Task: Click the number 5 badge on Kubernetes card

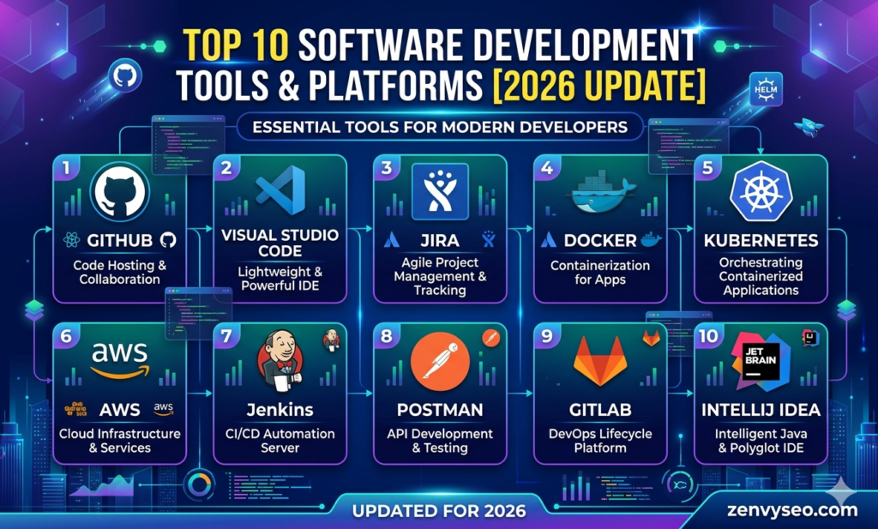Action: tap(707, 168)
